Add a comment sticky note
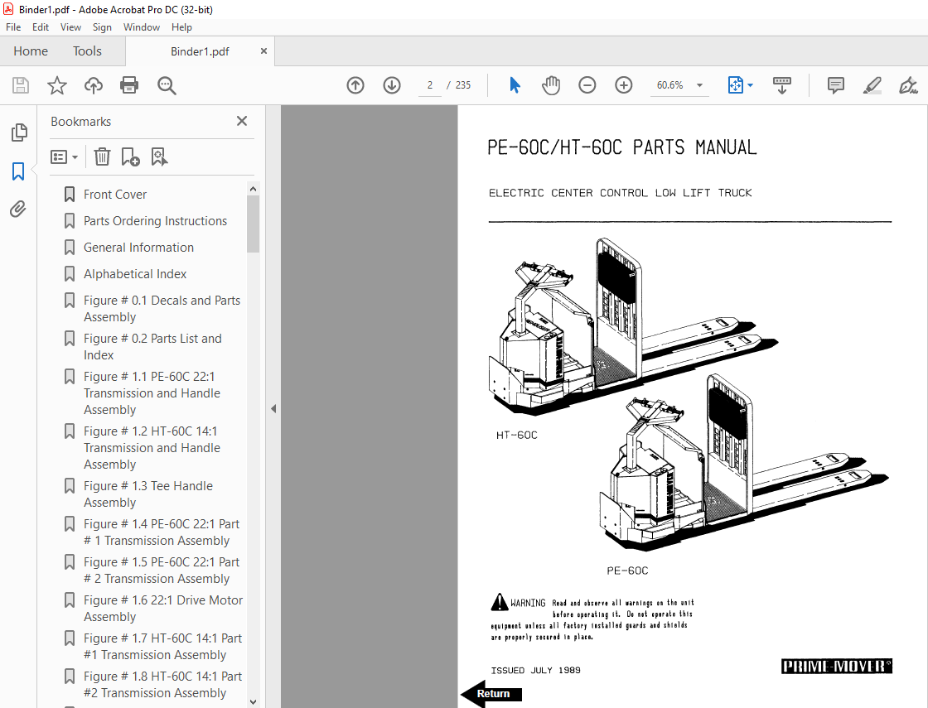 coord(836,85)
